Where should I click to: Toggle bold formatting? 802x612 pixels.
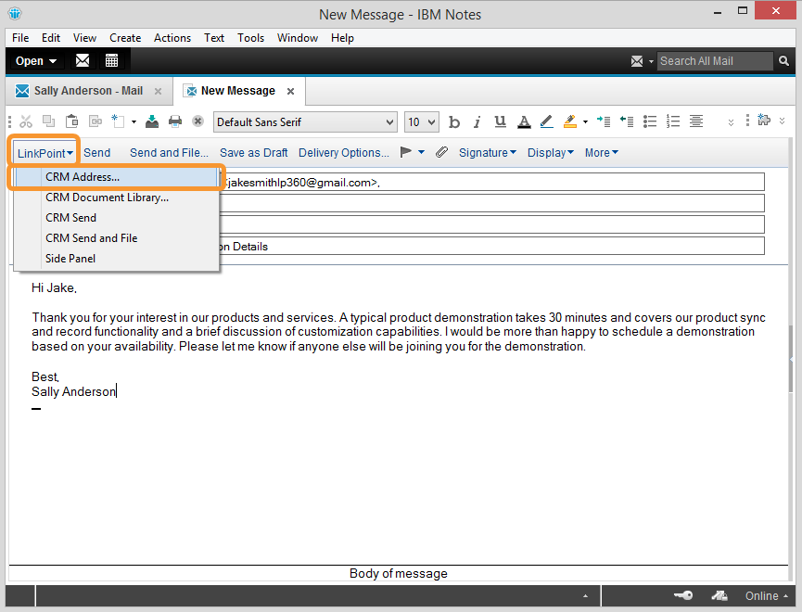(454, 121)
